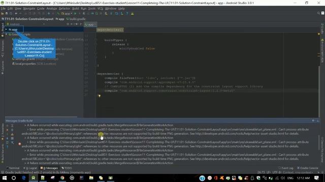Image resolution: width=325 pixels, height=182 pixels.
Task: Click the Make Project hammer icon
Action: 58,14
